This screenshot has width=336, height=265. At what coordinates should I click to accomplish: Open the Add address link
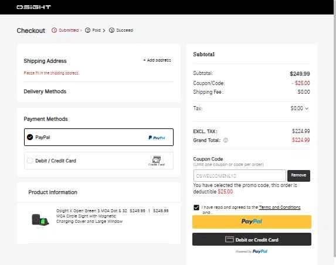coord(157,60)
